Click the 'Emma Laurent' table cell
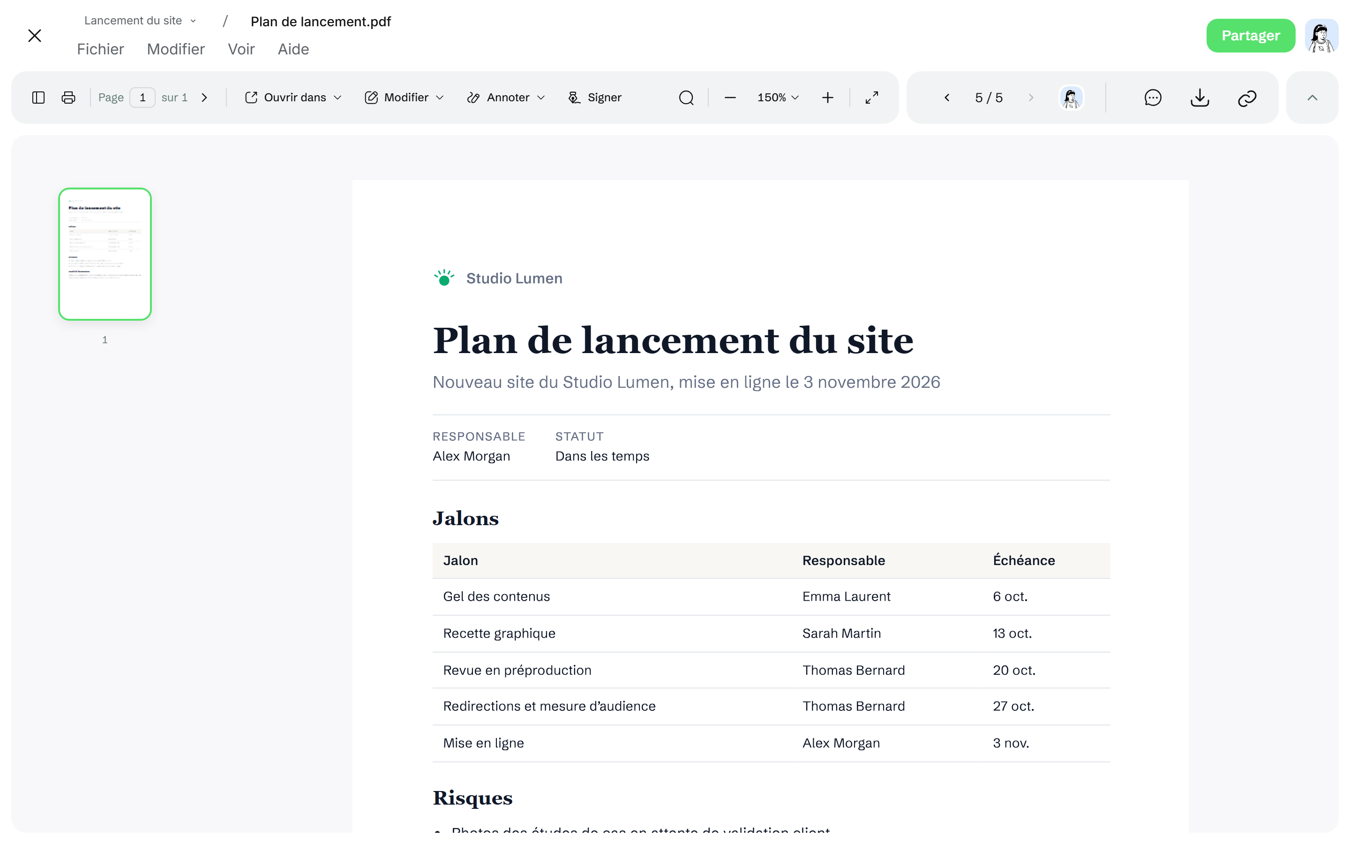This screenshot has height=844, width=1350. point(846,596)
